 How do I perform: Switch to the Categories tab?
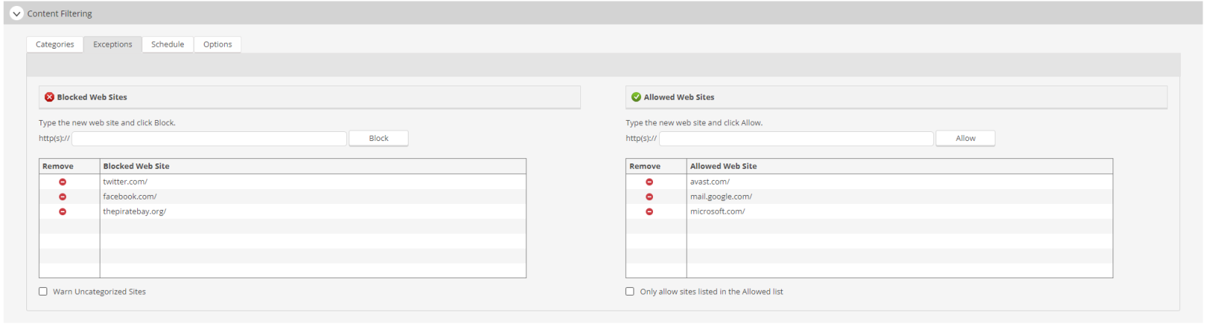55,44
